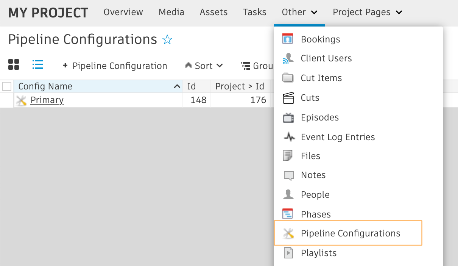
Task: Click the Bookings calendar icon
Action: pyautogui.click(x=288, y=39)
